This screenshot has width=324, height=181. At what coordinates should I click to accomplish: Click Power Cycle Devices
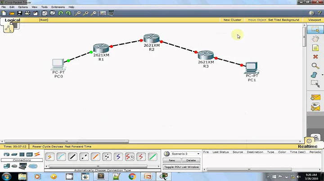(48, 147)
